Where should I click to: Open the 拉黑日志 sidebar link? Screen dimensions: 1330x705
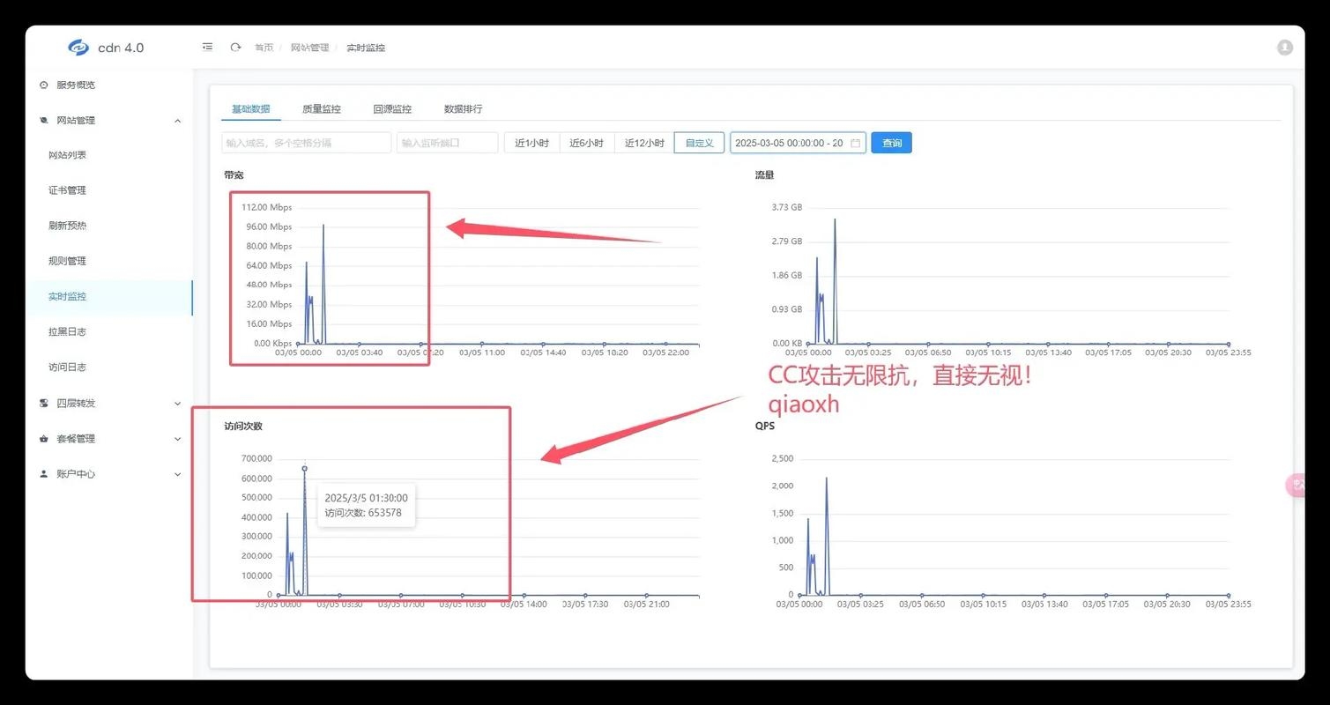point(66,331)
